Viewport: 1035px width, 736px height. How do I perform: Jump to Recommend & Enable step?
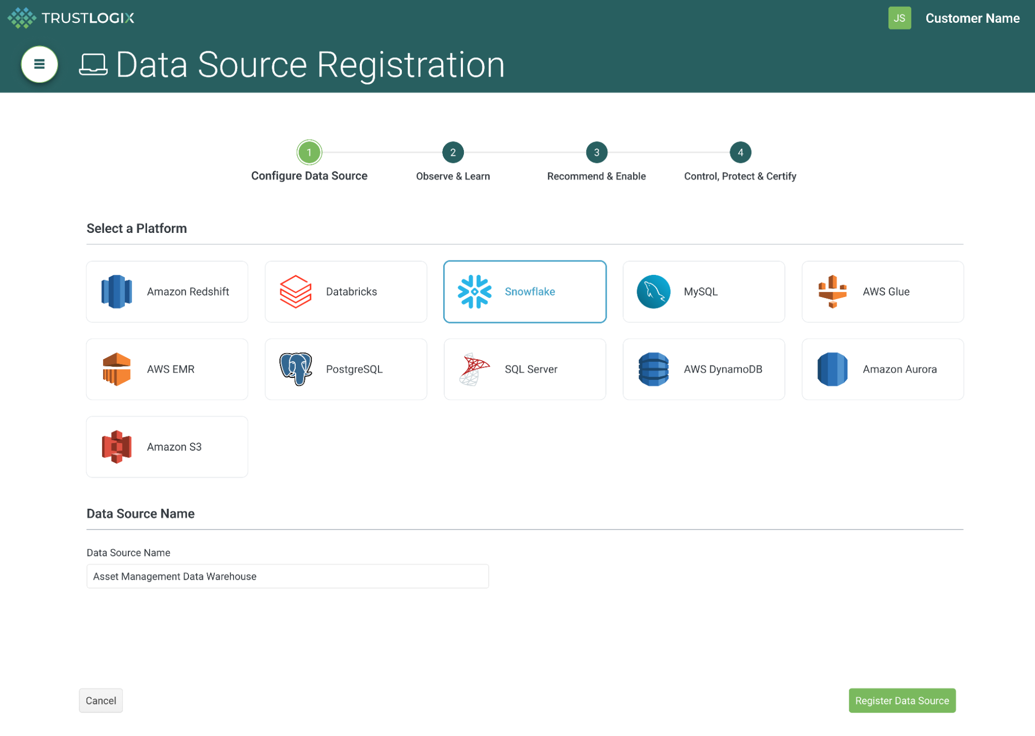[x=596, y=153]
